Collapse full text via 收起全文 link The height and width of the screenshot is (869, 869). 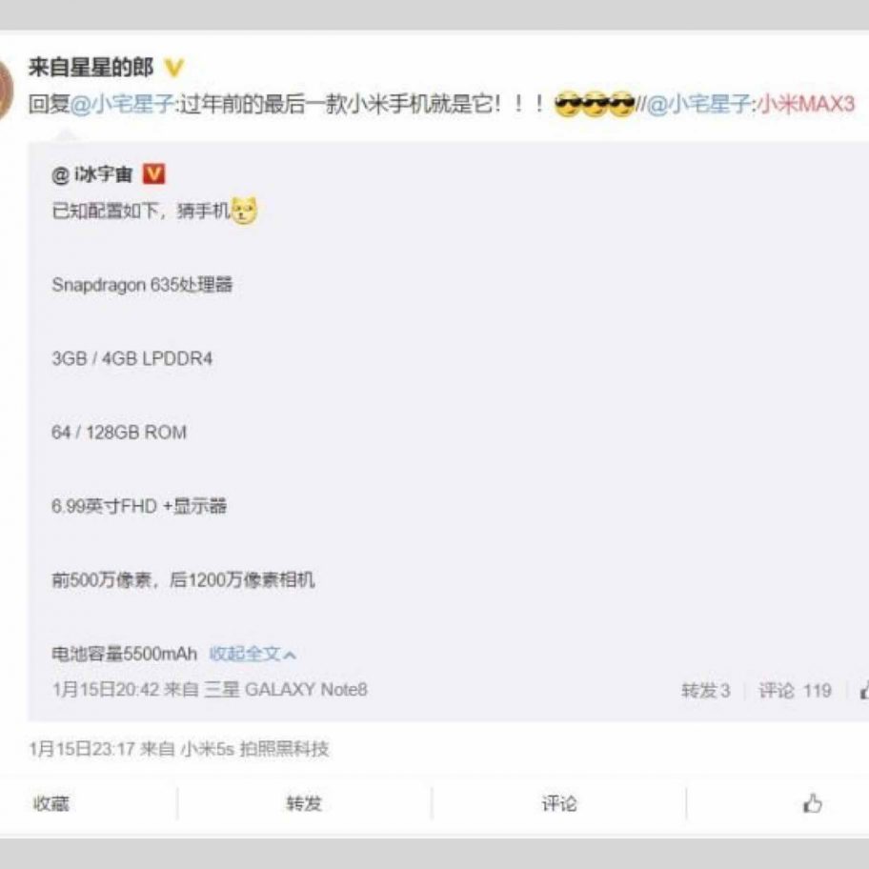(x=244, y=654)
